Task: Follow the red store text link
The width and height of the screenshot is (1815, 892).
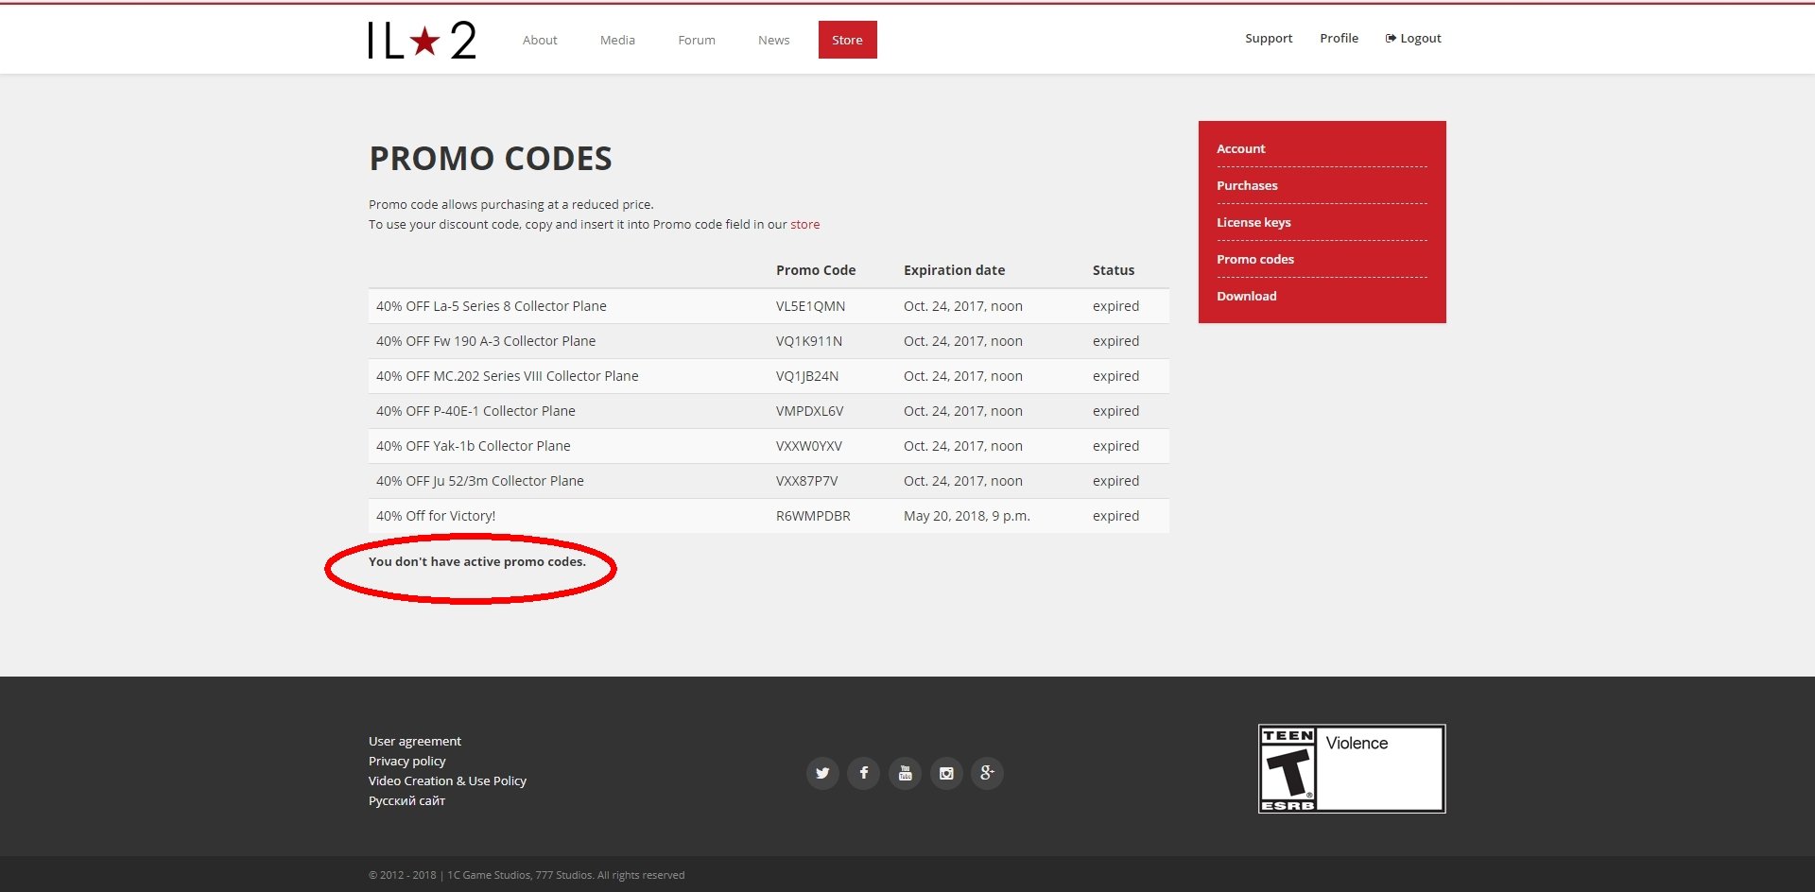Action: click(804, 225)
